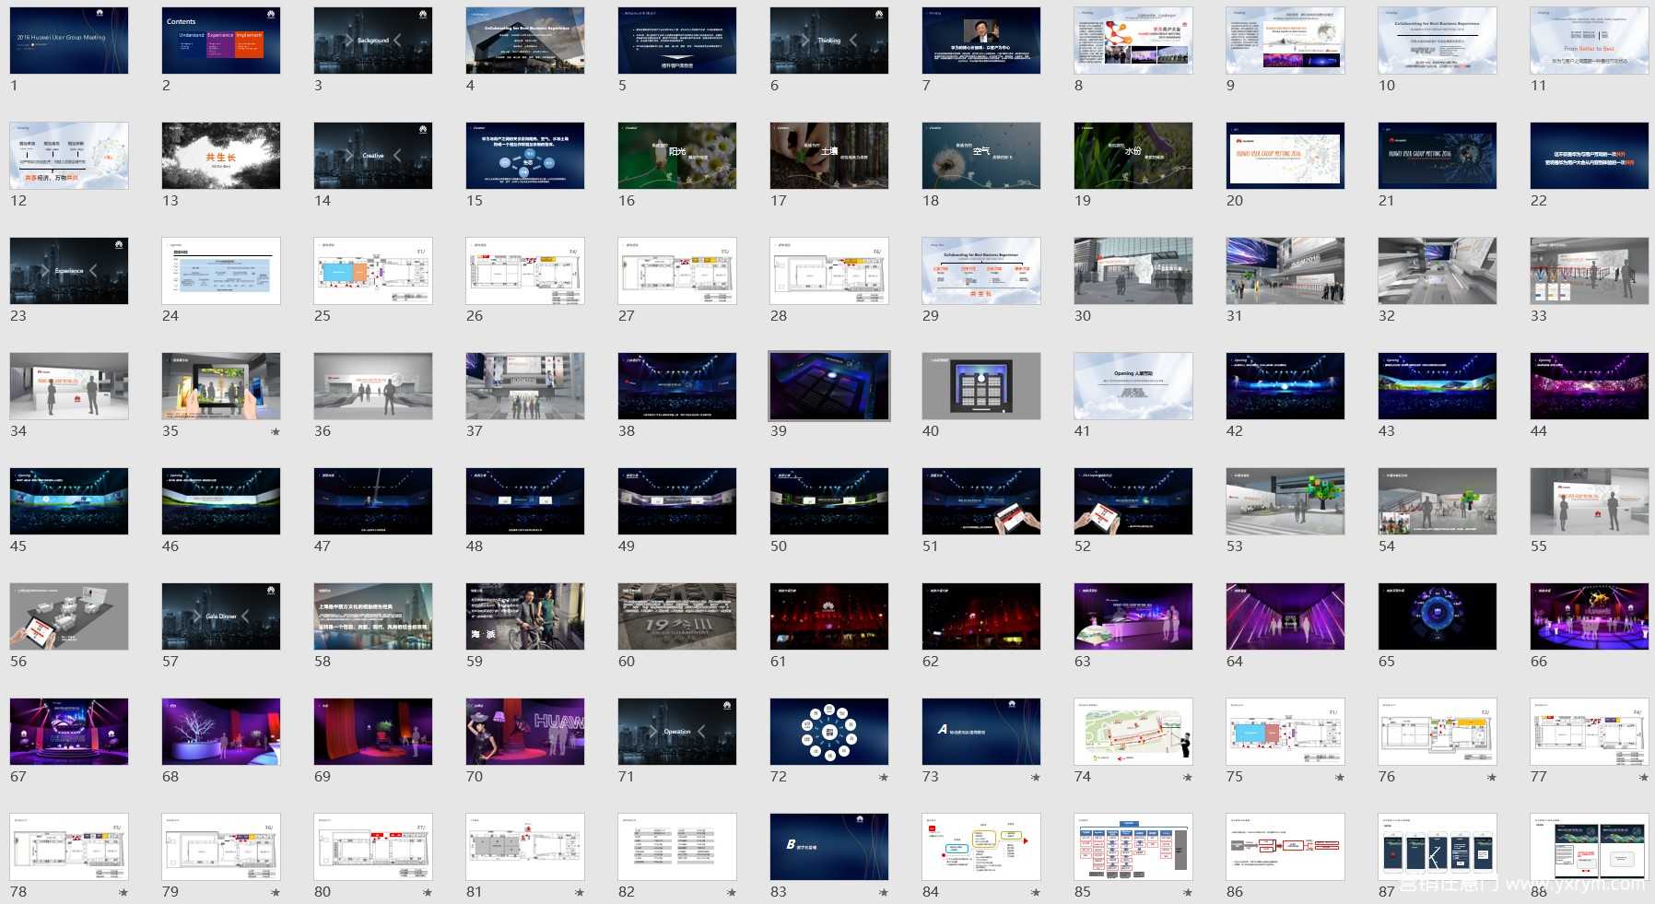Select slide 59 couple with bicycle thumbnail
The width and height of the screenshot is (1655, 904).
pyautogui.click(x=525, y=616)
